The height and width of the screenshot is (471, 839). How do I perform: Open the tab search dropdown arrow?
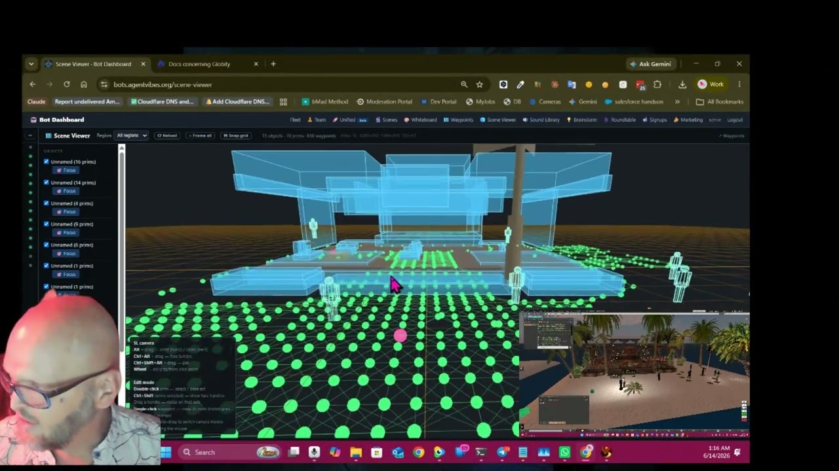[31, 64]
